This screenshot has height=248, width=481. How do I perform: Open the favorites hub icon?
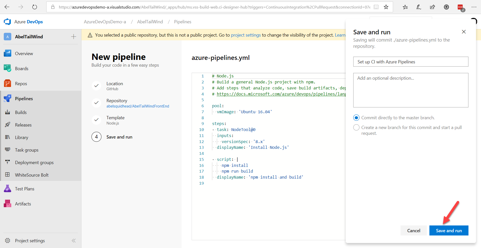click(x=405, y=7)
